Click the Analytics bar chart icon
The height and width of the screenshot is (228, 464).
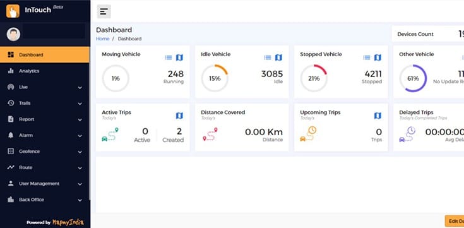coord(11,71)
